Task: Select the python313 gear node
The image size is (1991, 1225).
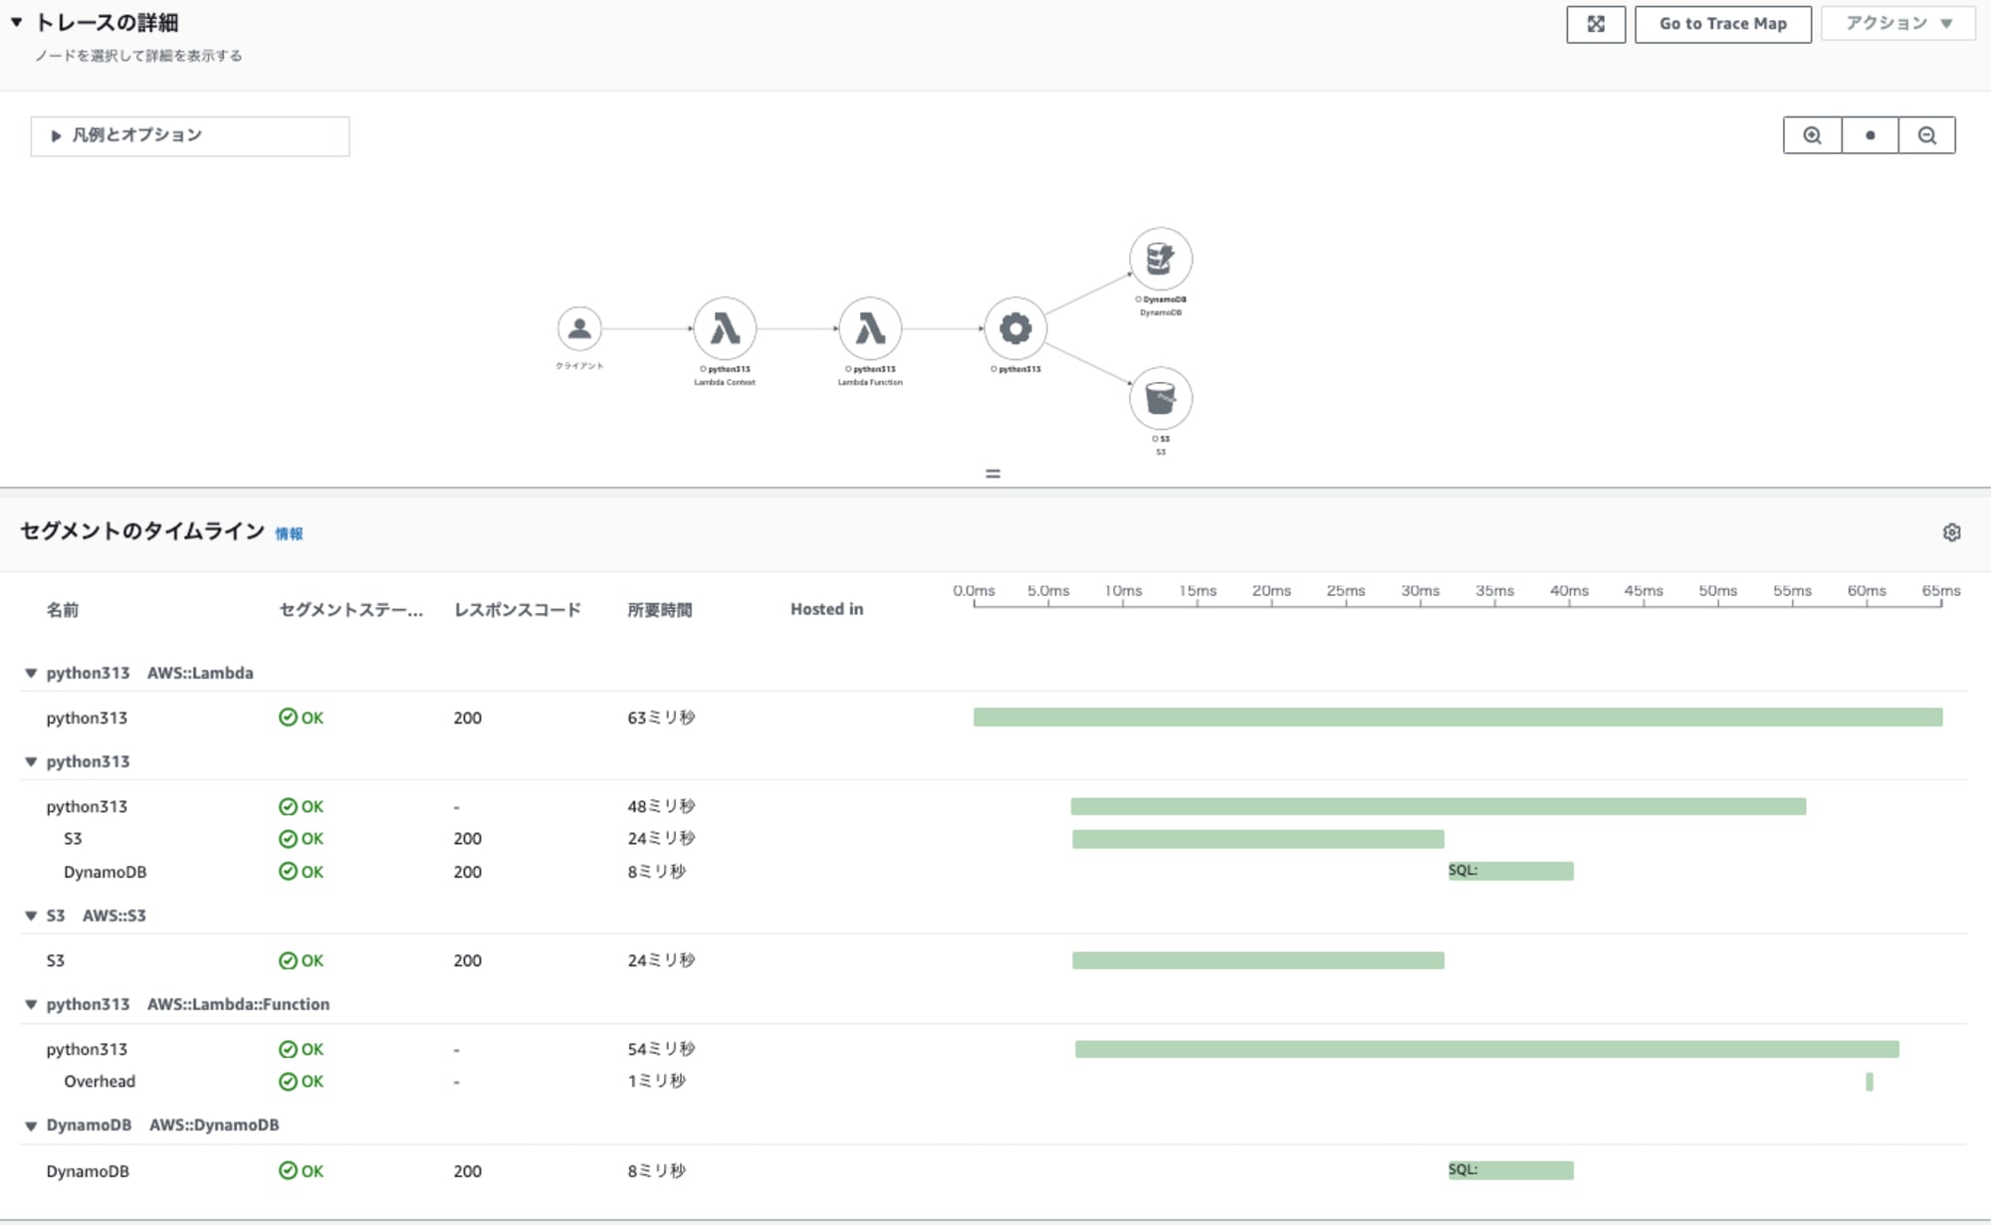Action: click(x=1015, y=328)
